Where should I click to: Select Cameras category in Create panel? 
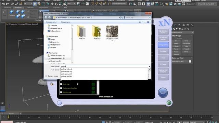(180, 29)
